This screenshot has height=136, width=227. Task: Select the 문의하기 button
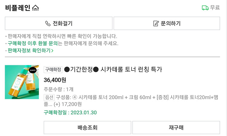tap(167, 23)
